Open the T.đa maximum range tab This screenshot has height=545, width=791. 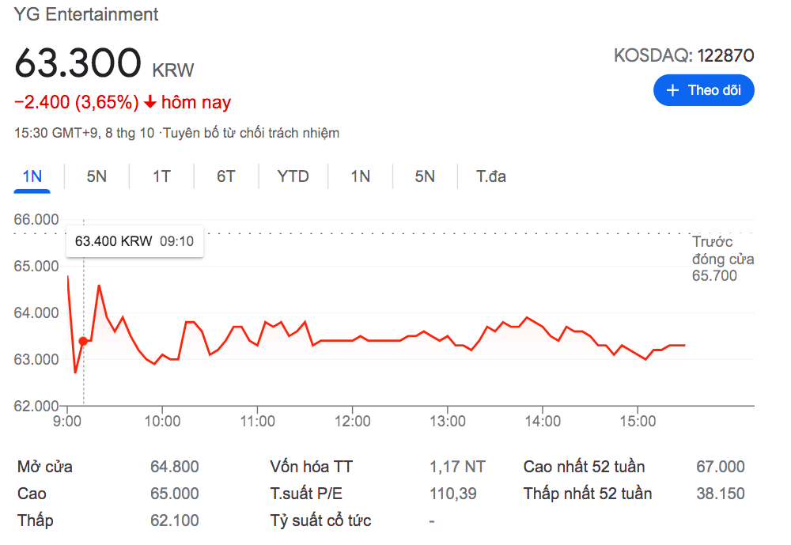pos(491,176)
